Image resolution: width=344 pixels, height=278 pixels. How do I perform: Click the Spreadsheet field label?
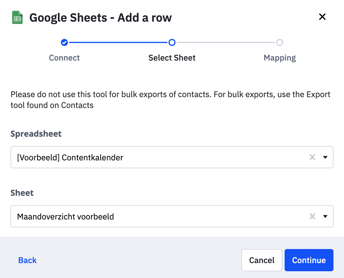tap(36, 134)
